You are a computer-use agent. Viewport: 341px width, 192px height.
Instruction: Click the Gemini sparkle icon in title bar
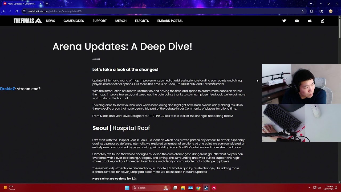pyautogui.click(x=311, y=4)
